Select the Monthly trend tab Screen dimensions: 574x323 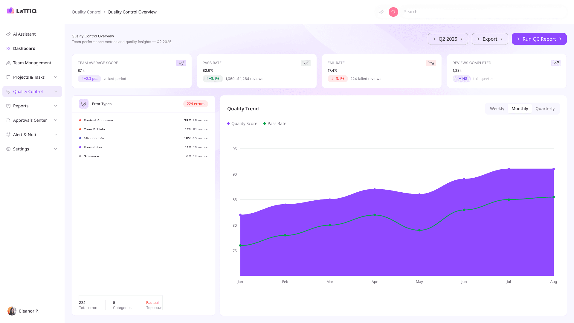point(520,109)
